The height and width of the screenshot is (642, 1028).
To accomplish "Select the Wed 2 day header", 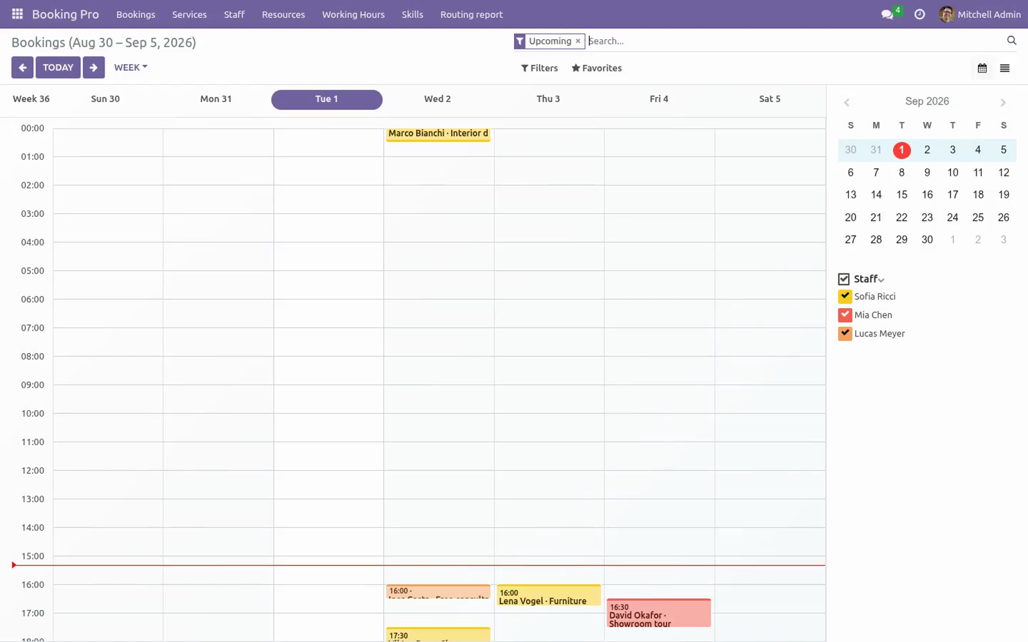I will tap(438, 99).
